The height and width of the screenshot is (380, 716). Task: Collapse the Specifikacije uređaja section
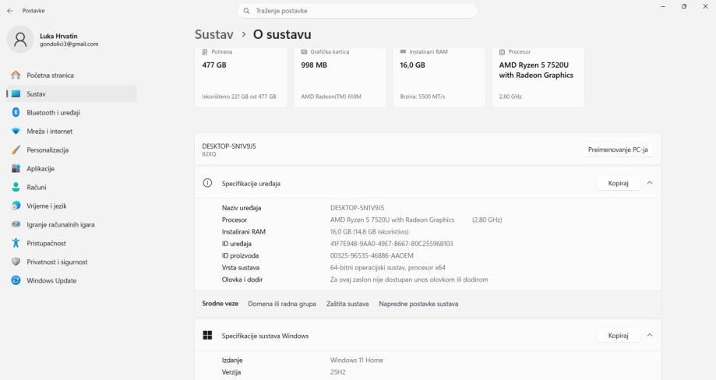(650, 183)
